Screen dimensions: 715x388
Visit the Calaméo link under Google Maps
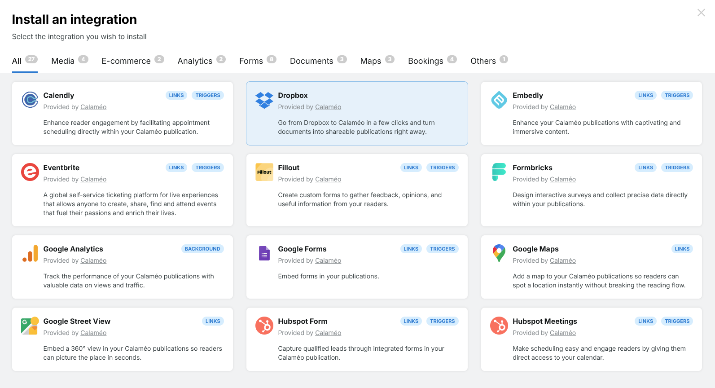pos(563,260)
